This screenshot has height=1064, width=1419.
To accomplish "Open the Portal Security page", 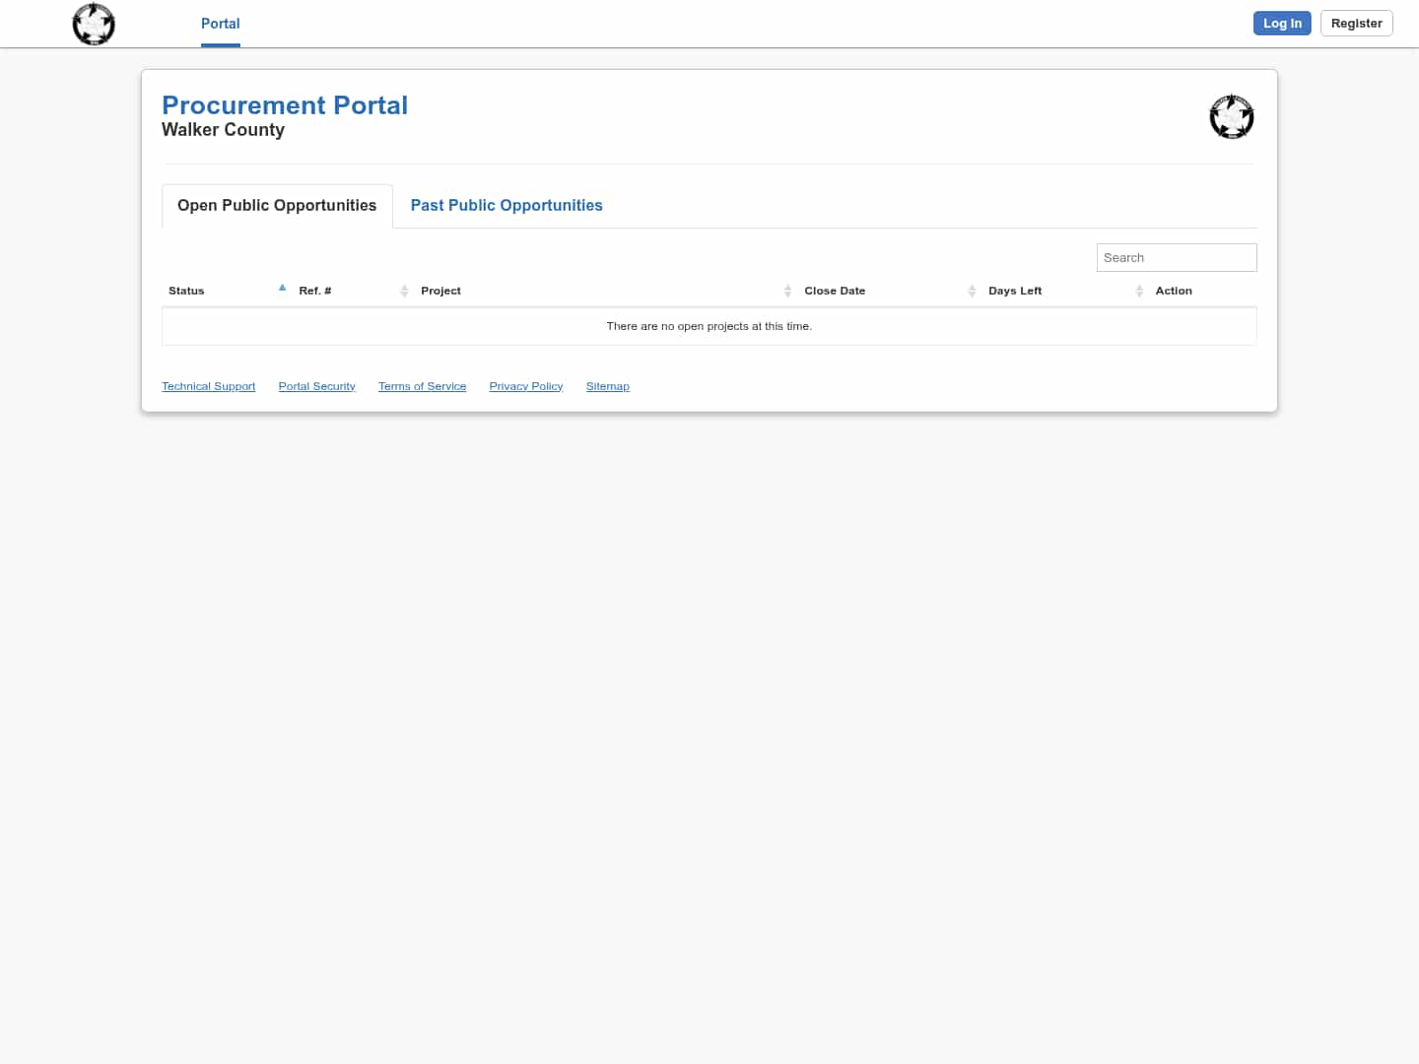I will click(316, 385).
